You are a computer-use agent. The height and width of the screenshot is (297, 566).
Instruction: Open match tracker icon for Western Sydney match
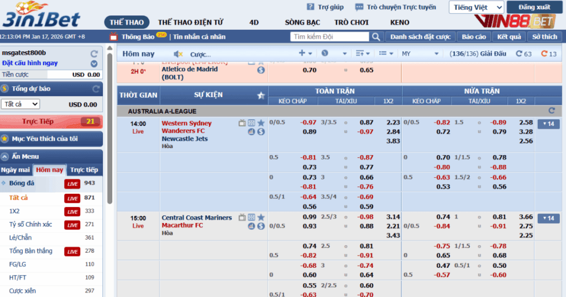251,123
